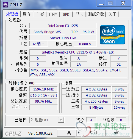Viewport: 133px width, 139px height.
Task: Go to the 显卡 tab
Action: [79, 14]
